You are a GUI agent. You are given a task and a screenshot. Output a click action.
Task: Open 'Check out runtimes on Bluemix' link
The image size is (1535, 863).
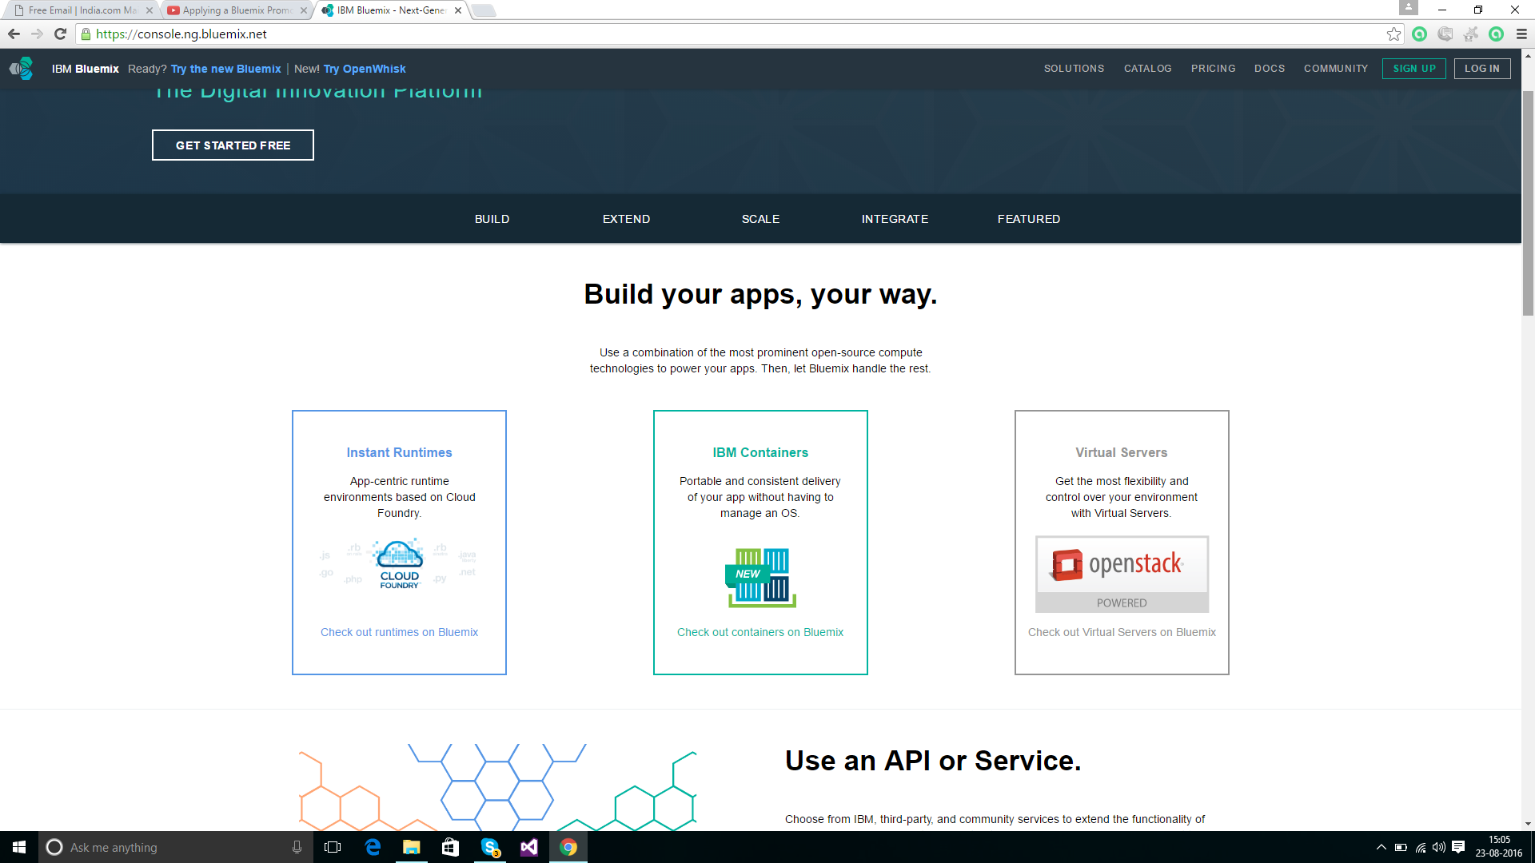(399, 632)
